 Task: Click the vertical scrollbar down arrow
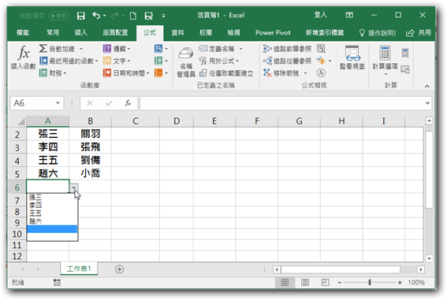tap(429, 258)
